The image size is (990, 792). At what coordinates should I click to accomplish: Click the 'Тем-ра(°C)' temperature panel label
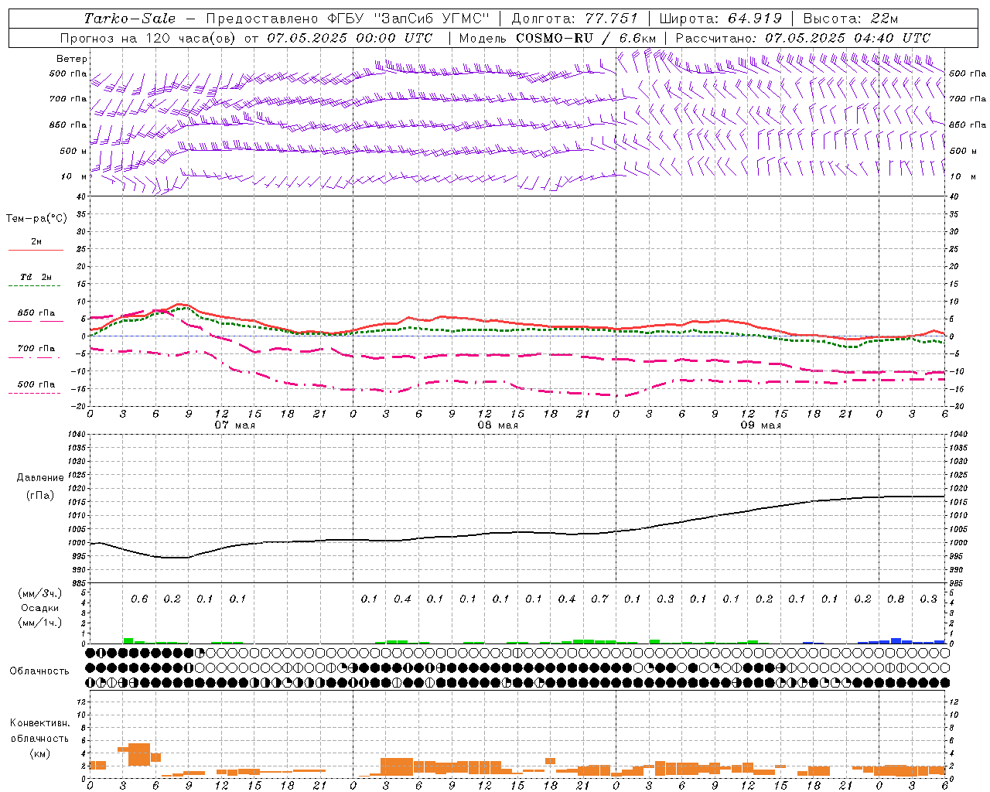36,219
